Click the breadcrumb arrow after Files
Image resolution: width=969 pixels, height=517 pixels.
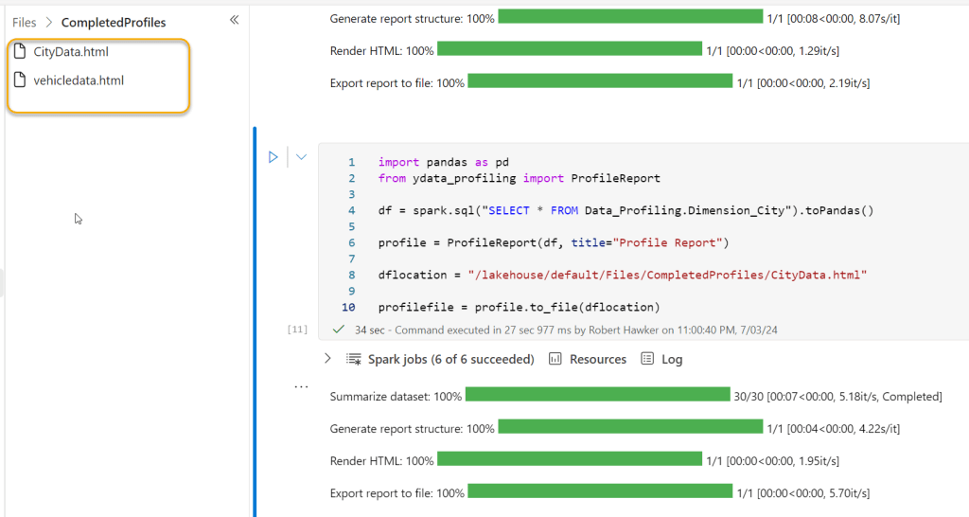point(49,22)
